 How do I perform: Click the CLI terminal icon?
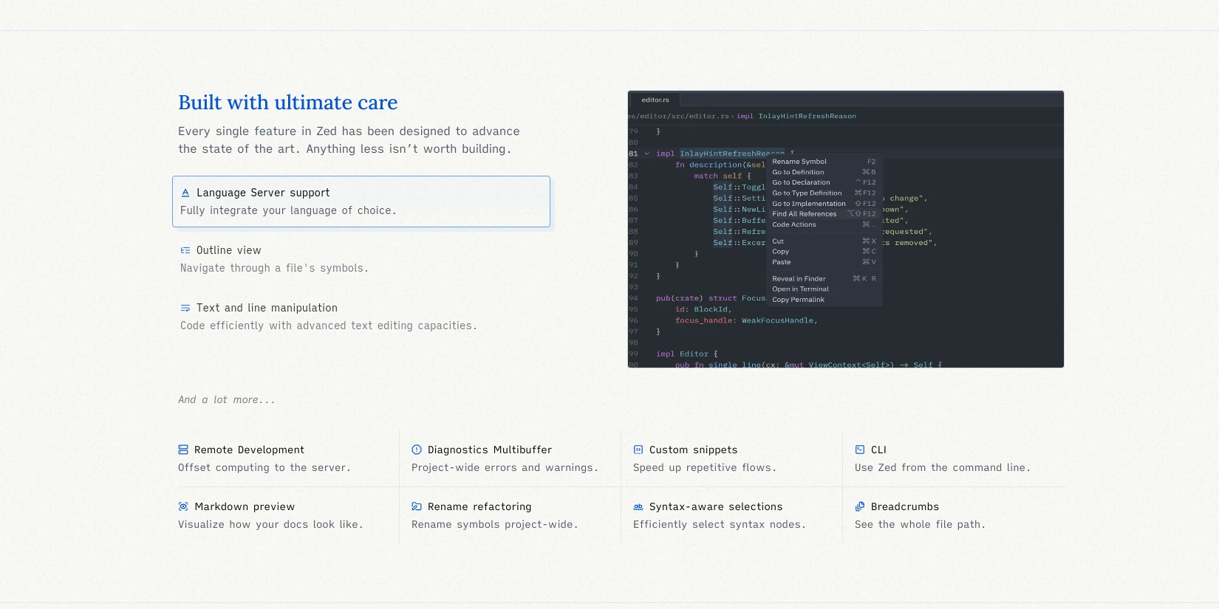click(x=860, y=450)
